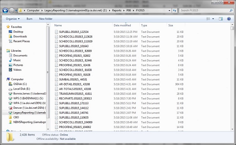The image size is (236, 145).
Task: Click the Forward navigation arrow button
Action: click(x=12, y=11)
